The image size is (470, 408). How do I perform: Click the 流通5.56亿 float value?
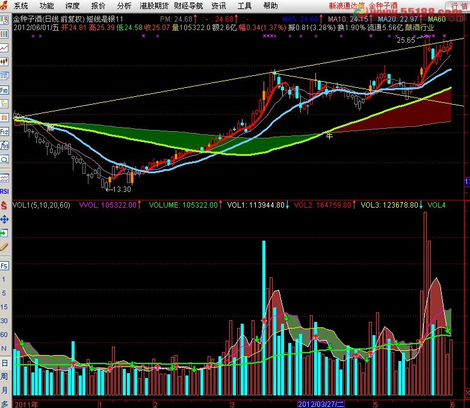coord(385,28)
